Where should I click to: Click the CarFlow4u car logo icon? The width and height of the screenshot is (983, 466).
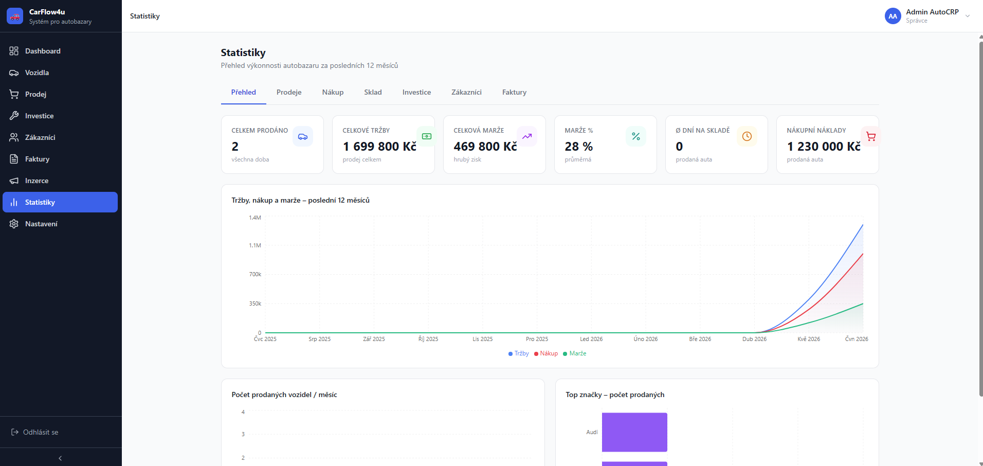pyautogui.click(x=15, y=16)
